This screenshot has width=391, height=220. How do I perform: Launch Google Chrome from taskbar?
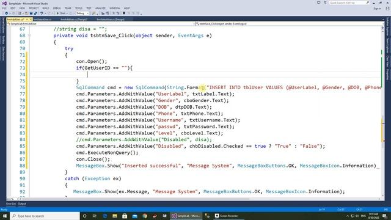[x=145, y=216]
